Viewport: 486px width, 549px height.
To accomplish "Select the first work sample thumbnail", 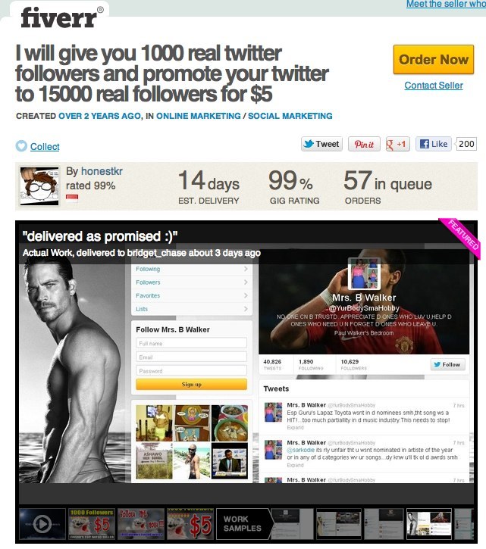I will click(x=293, y=524).
